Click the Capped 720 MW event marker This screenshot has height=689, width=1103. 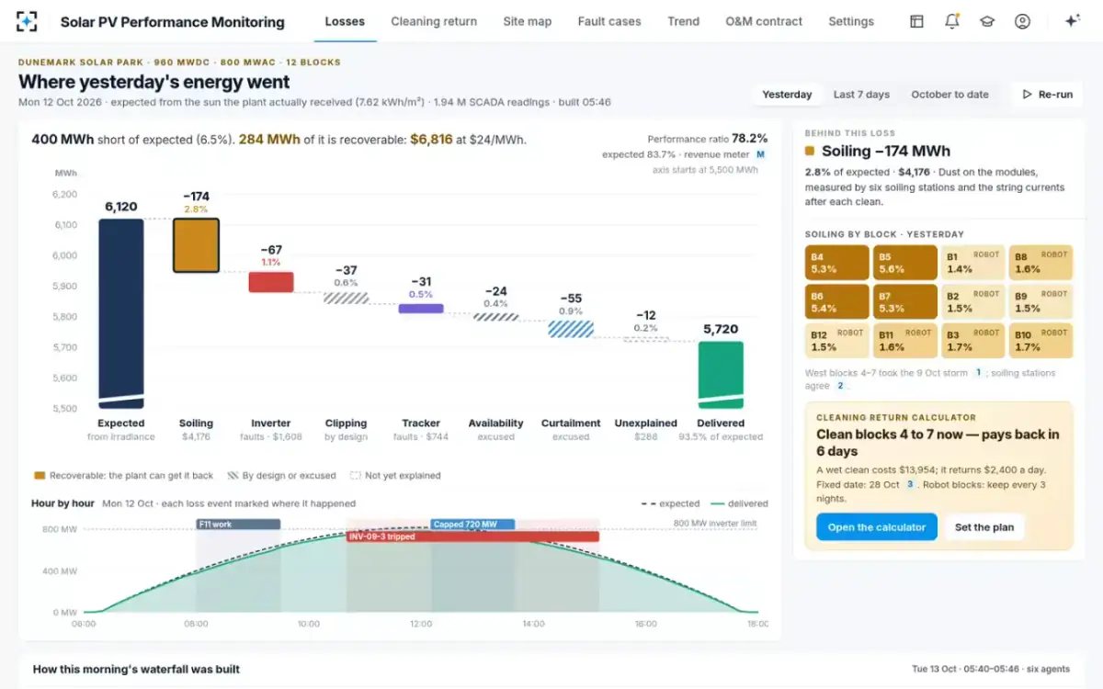(x=472, y=525)
